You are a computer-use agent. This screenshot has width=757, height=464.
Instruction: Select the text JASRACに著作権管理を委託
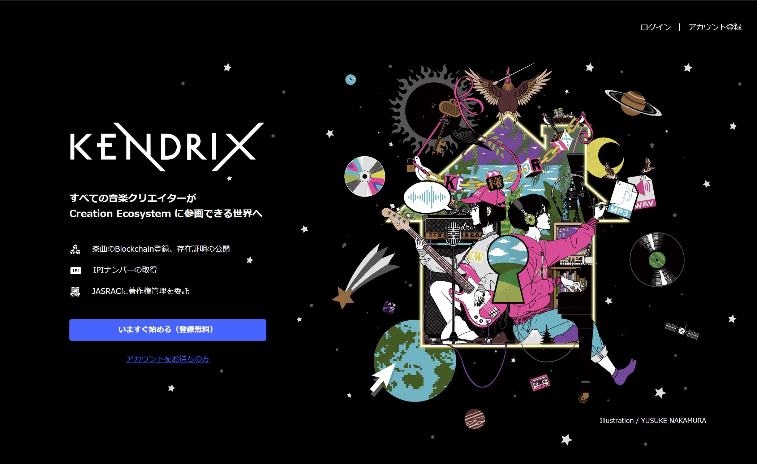coord(141,291)
